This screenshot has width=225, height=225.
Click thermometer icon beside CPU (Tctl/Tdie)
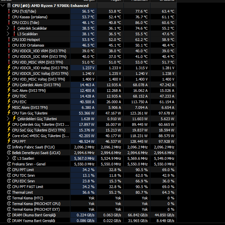(9, 11)
